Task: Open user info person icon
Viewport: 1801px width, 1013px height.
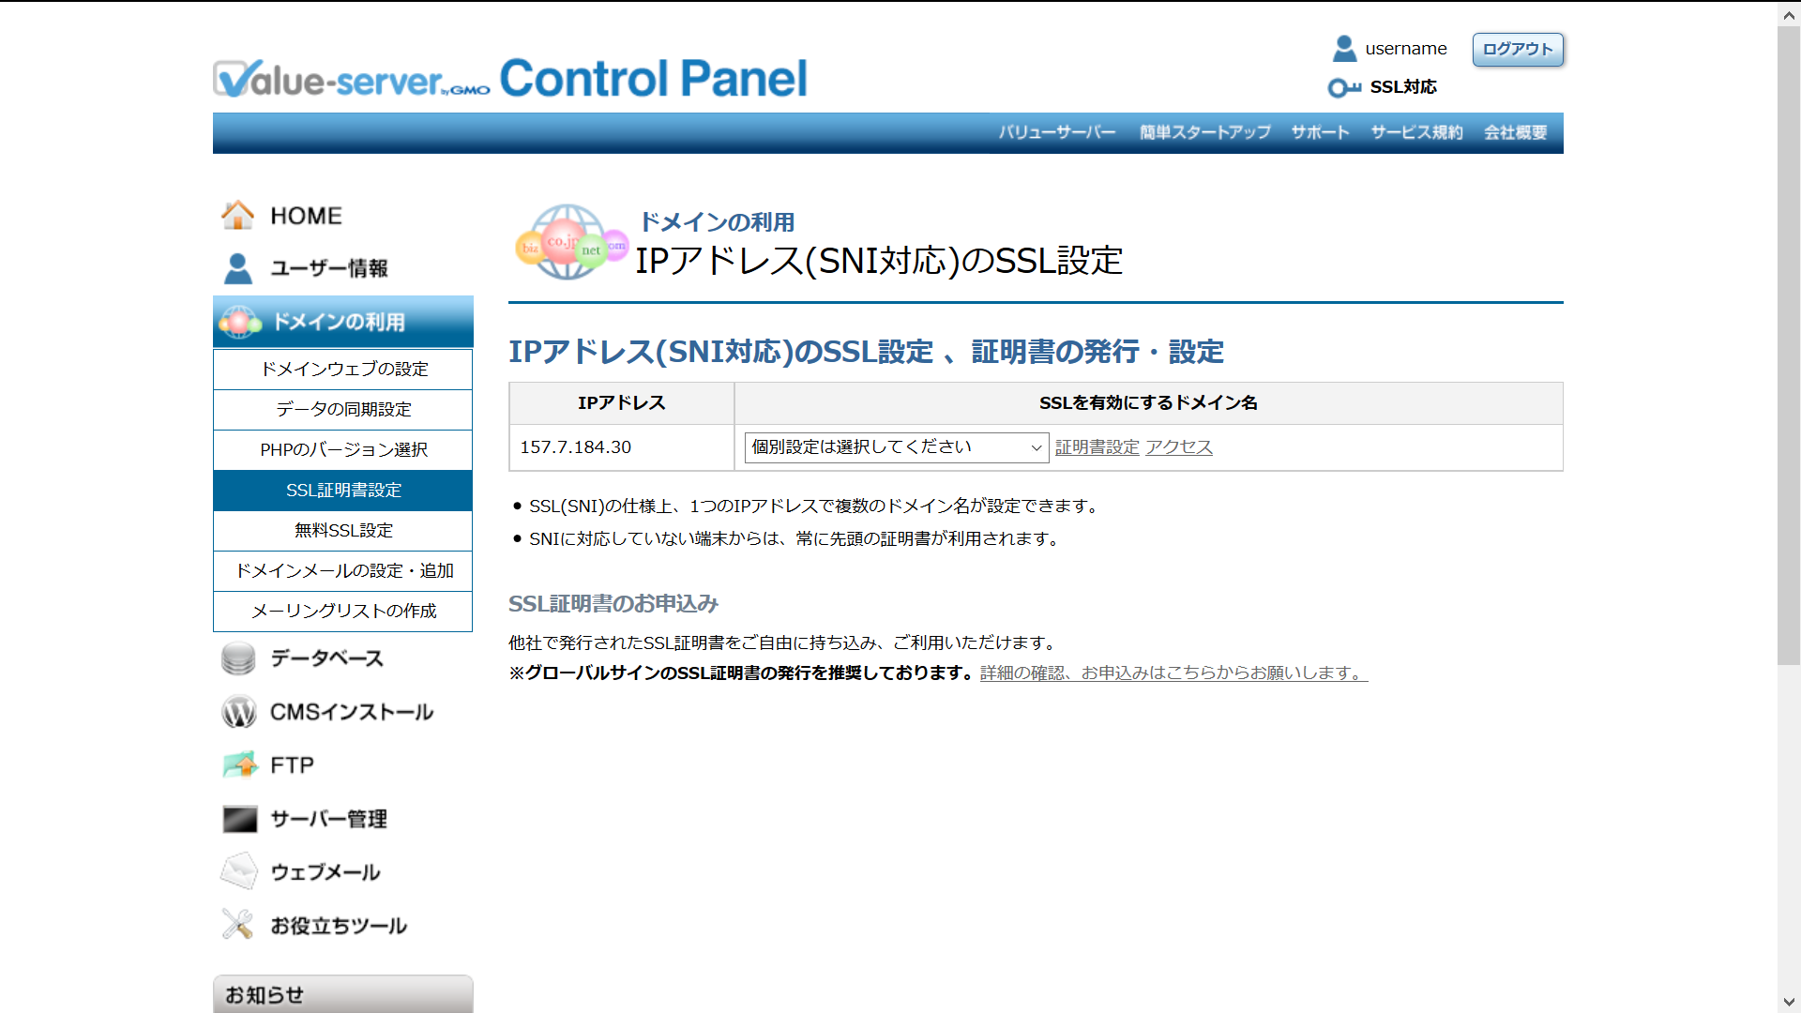Action: (x=237, y=268)
